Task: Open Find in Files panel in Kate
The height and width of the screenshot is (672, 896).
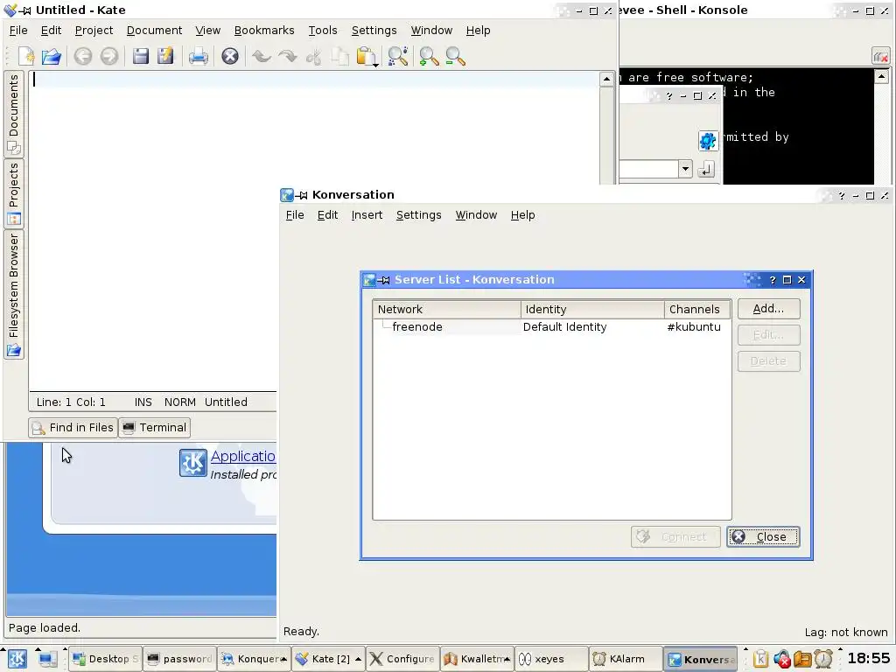Action: (x=73, y=427)
